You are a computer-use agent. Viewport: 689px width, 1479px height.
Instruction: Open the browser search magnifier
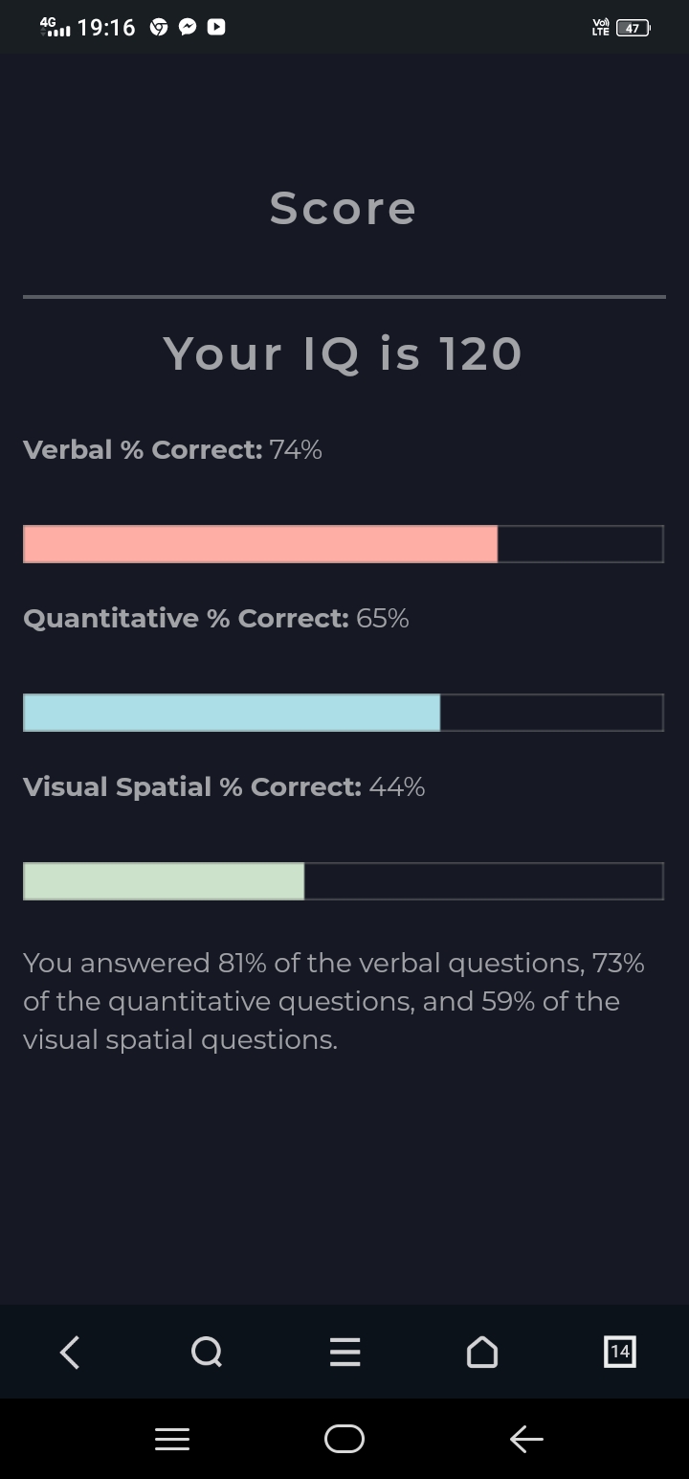pos(207,1352)
